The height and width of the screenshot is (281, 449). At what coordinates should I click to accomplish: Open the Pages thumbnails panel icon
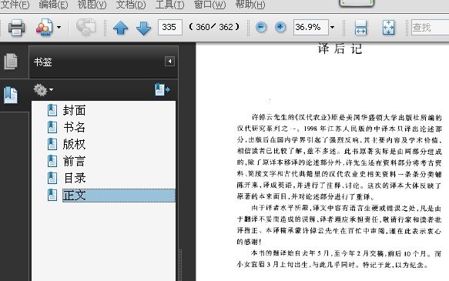point(11,62)
